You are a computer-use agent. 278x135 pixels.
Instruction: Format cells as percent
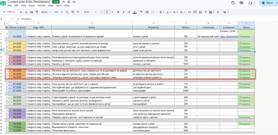coord(62,12)
